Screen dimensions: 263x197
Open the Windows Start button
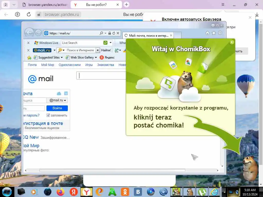[x=6, y=192]
